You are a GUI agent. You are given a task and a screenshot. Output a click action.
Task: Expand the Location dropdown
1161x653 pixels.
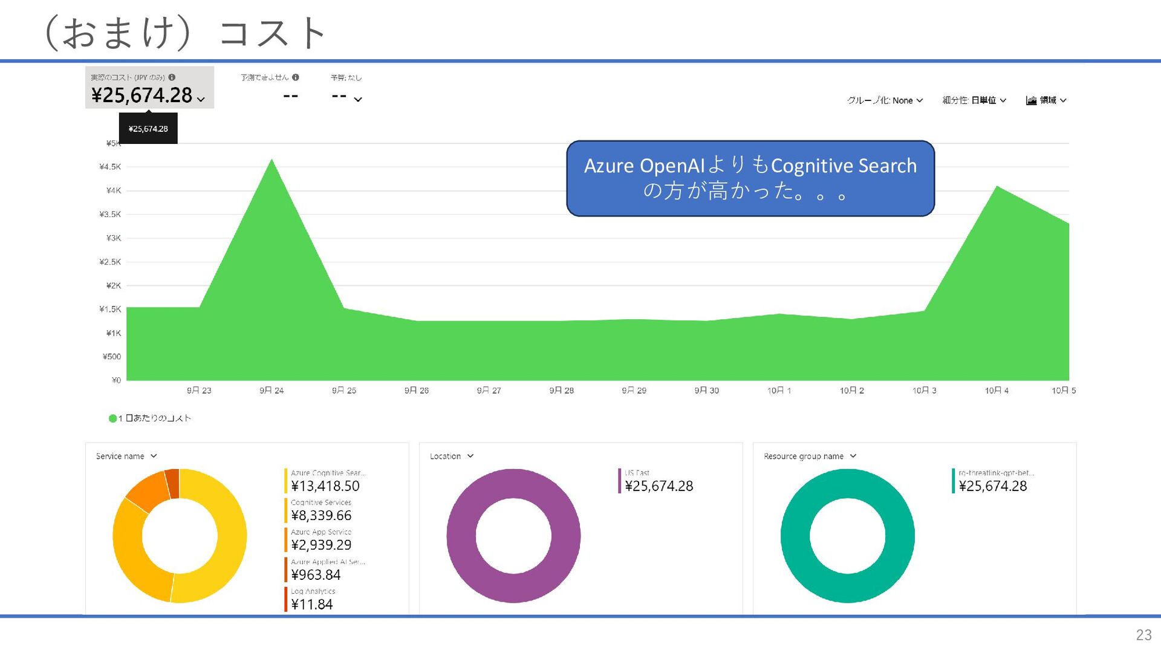(x=452, y=456)
